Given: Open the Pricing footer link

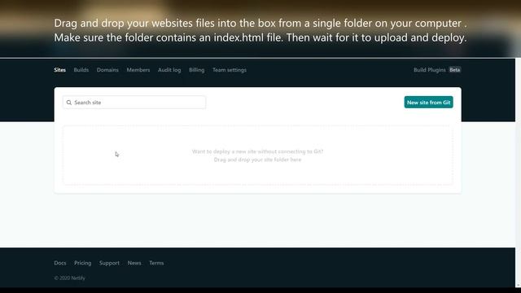Looking at the screenshot, I should [x=83, y=263].
